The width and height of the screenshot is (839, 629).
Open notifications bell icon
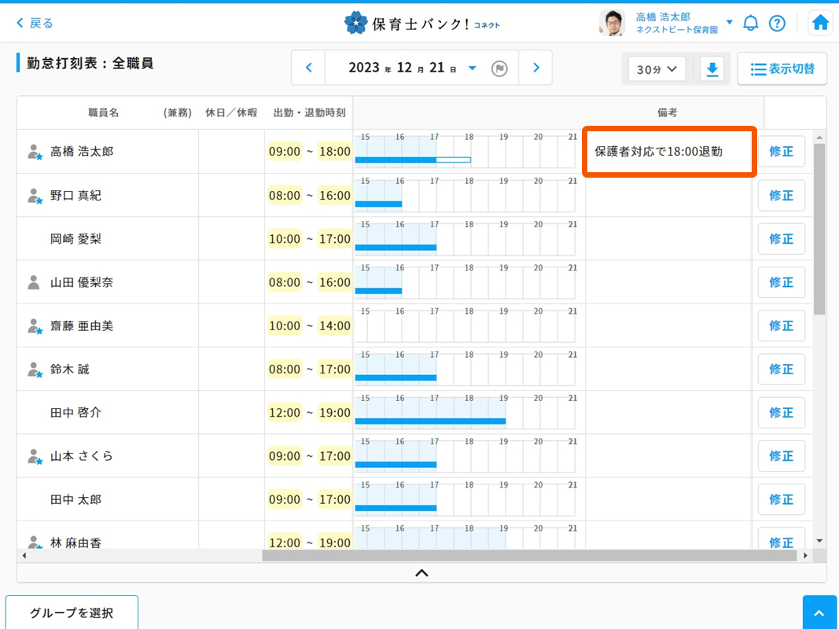tap(751, 23)
